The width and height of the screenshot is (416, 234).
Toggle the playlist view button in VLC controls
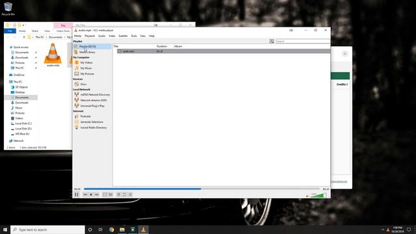point(118,195)
